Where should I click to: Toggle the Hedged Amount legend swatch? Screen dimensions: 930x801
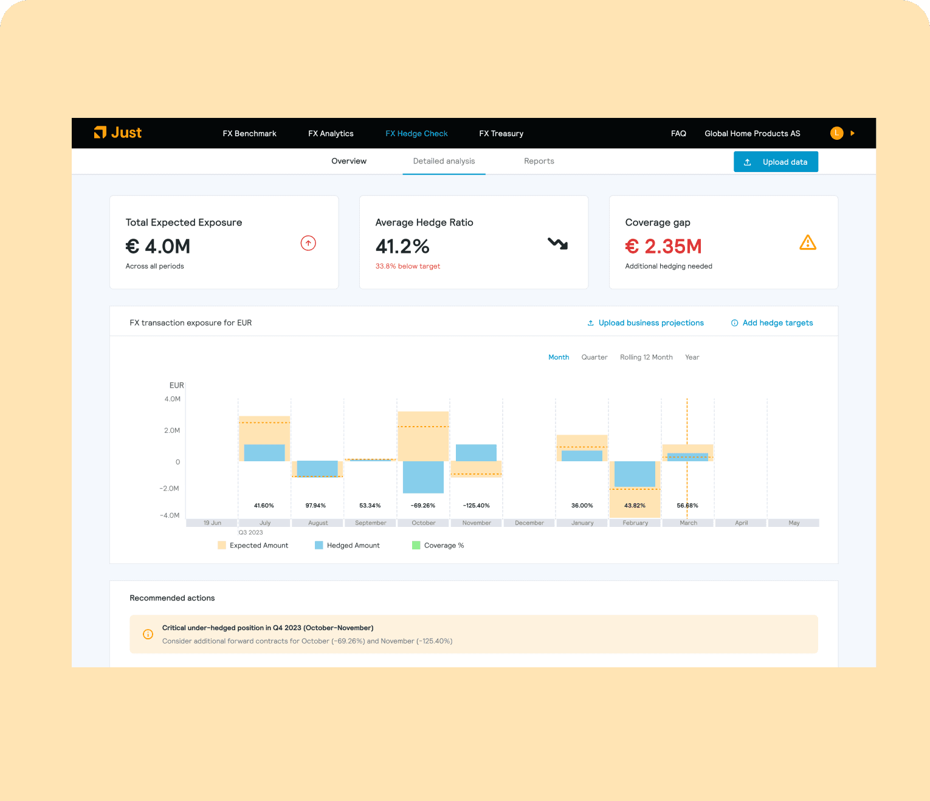point(319,545)
